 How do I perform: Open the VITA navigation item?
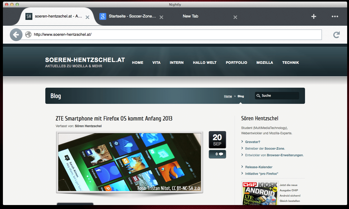coord(156,63)
